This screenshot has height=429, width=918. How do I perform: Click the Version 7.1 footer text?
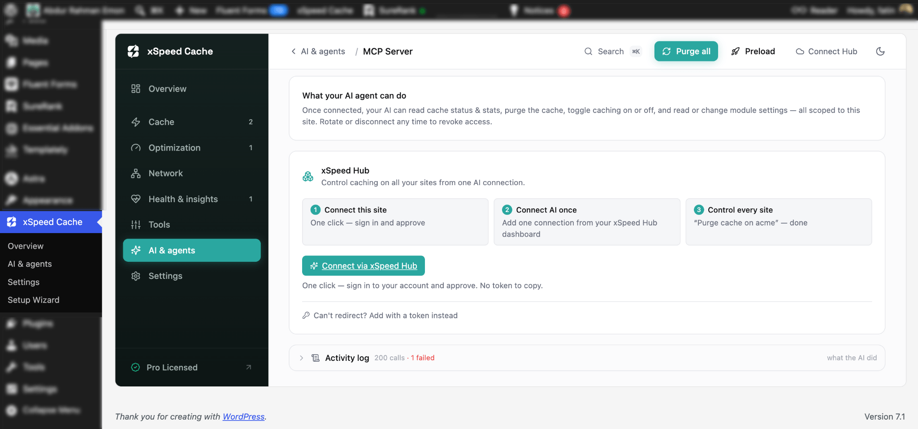coord(884,416)
